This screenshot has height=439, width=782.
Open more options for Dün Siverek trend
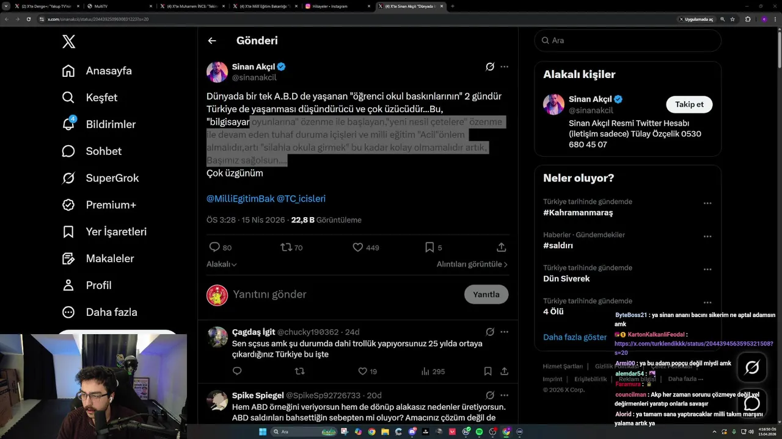707,269
